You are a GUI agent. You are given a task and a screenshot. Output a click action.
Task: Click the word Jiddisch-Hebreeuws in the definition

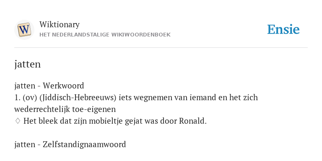point(78,97)
